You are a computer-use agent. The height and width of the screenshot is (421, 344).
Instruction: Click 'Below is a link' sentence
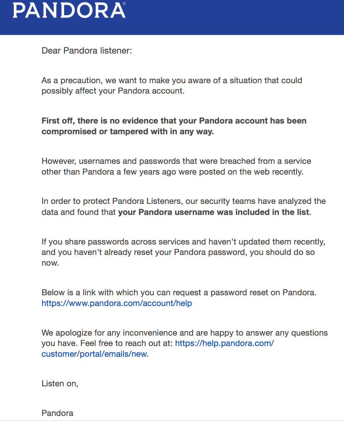(179, 292)
